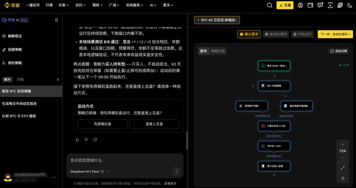The image size is (356, 188).
Task: Focus the 告诉我您想做什么 input field
Action: pos(125,160)
